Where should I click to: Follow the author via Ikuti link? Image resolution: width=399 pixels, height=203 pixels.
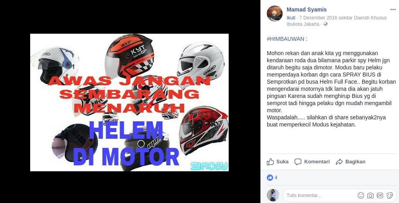click(x=291, y=18)
